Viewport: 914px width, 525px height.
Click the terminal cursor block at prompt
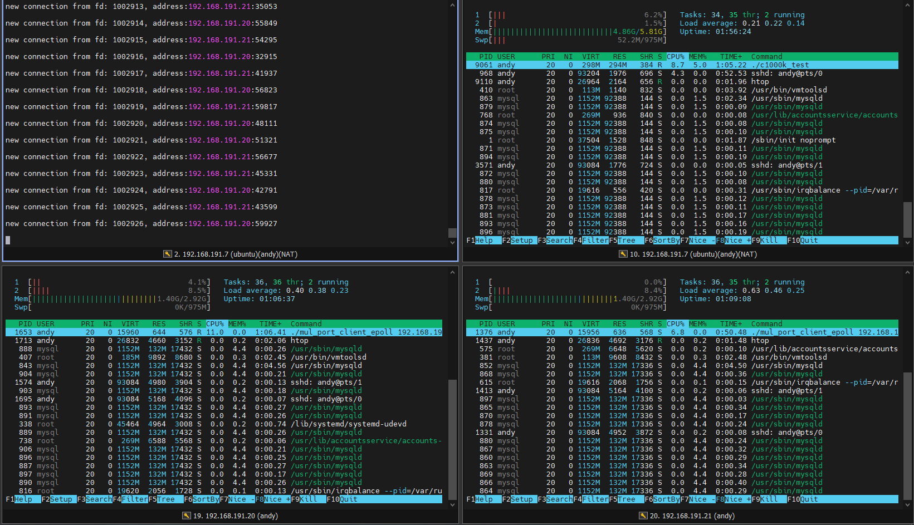click(x=8, y=241)
